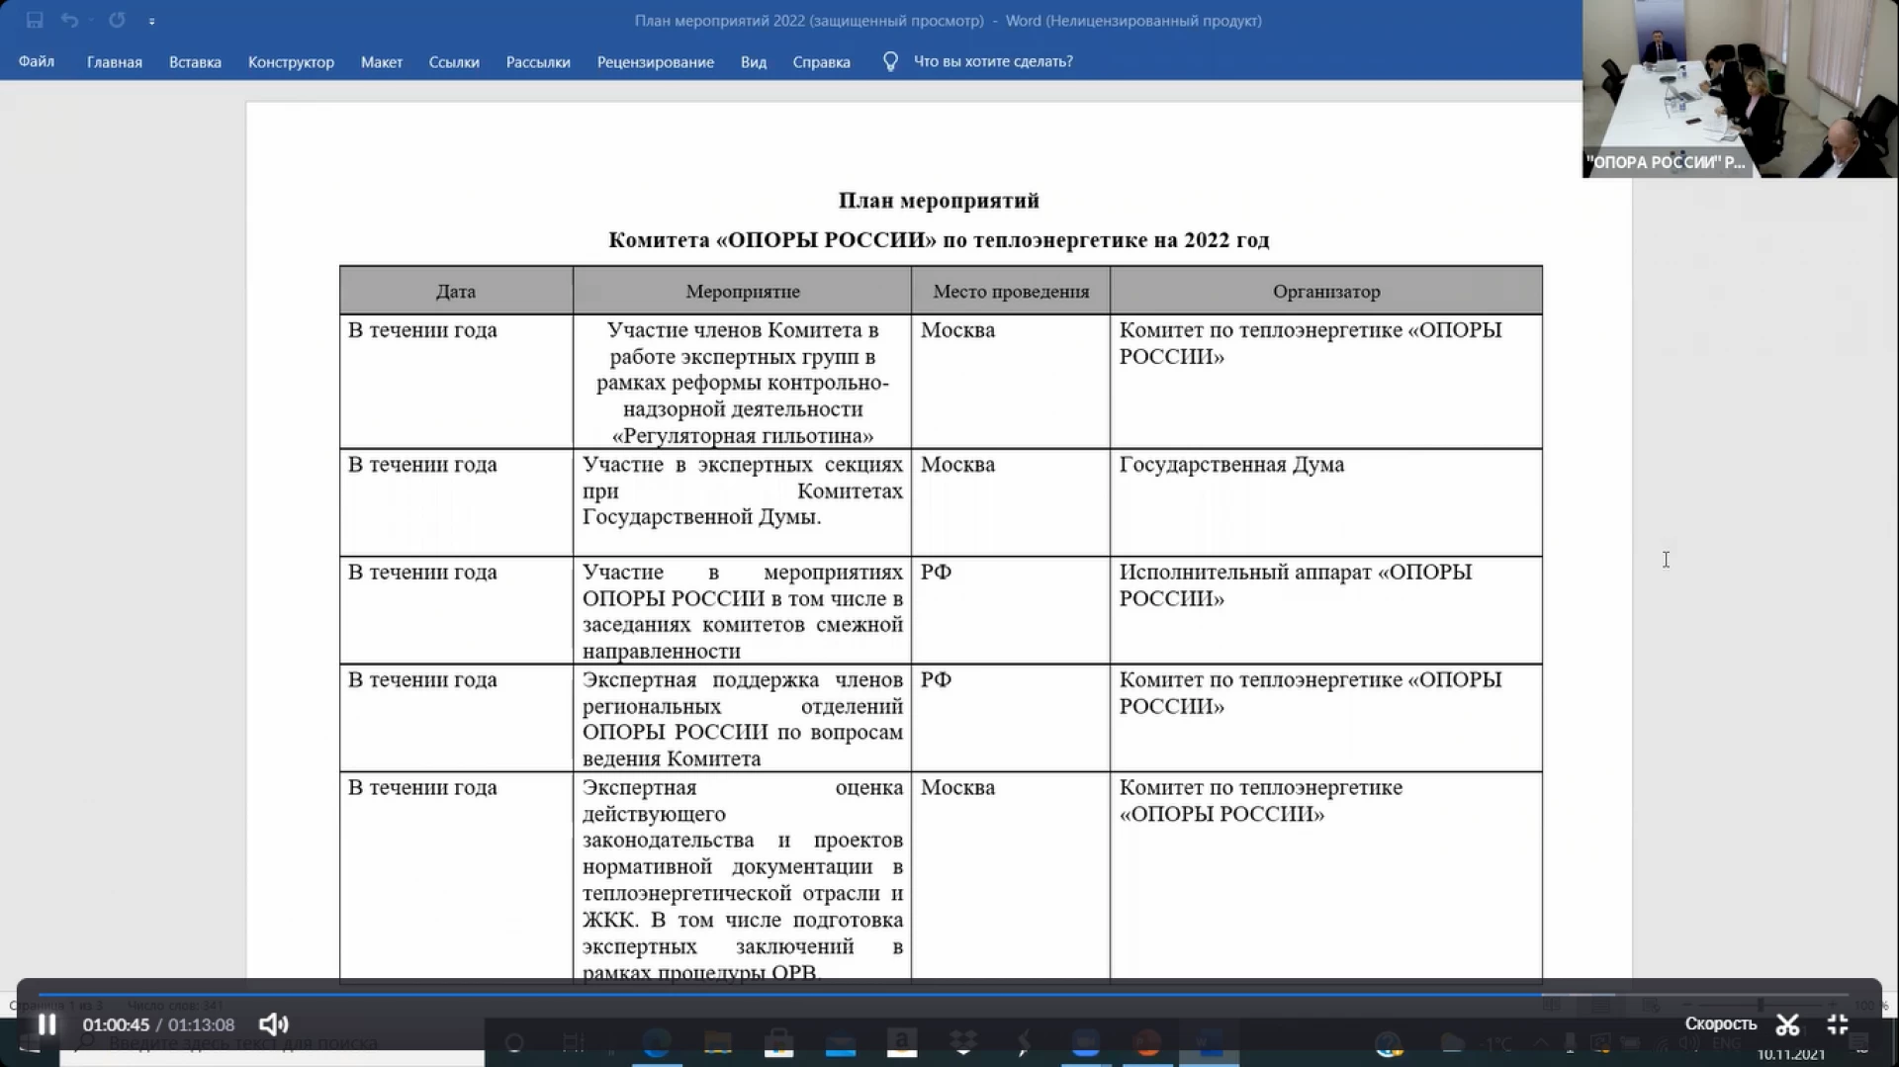
Task: Click the 'План мероприятий' document heading
Action: [x=939, y=201]
